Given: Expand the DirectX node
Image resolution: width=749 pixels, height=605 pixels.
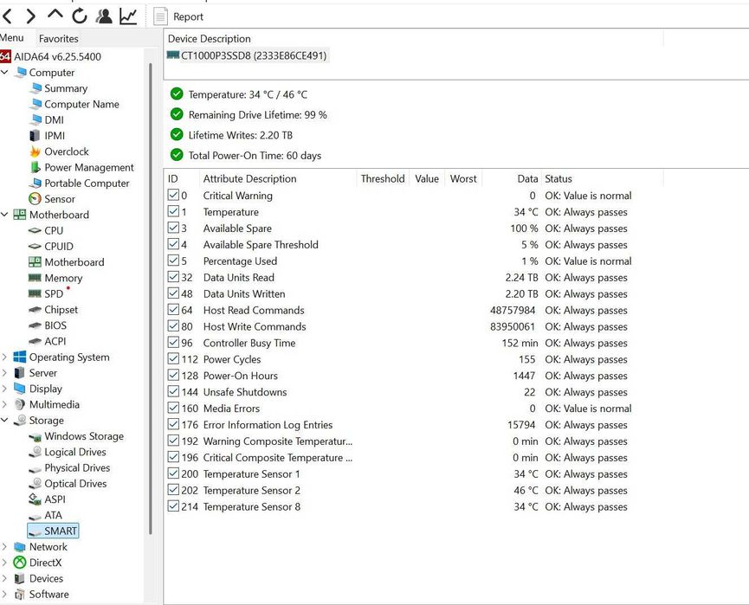Looking at the screenshot, I should (5, 563).
